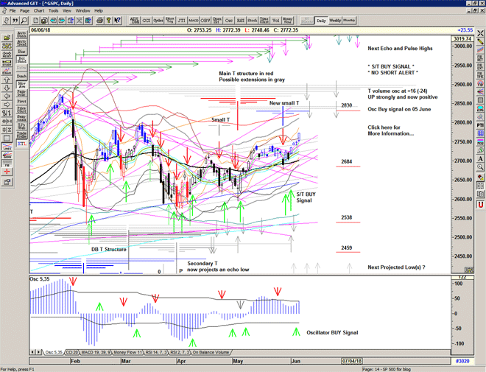The image size is (486, 372).
Task: Click the OBV study button
Action: pos(205,21)
